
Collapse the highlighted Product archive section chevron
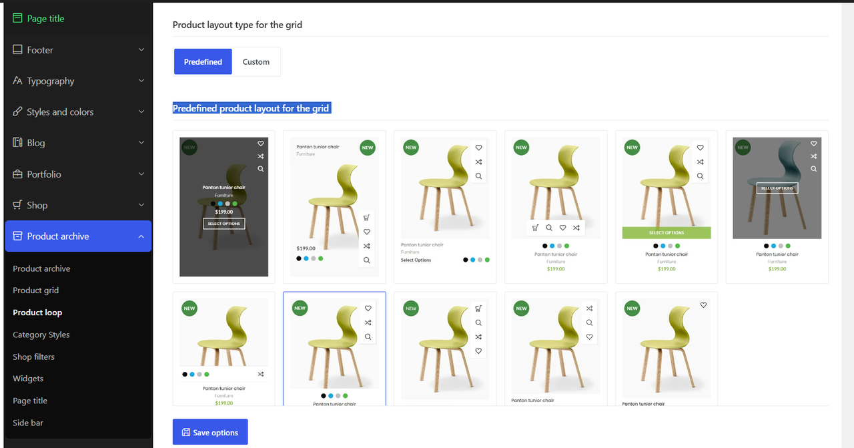click(x=141, y=236)
